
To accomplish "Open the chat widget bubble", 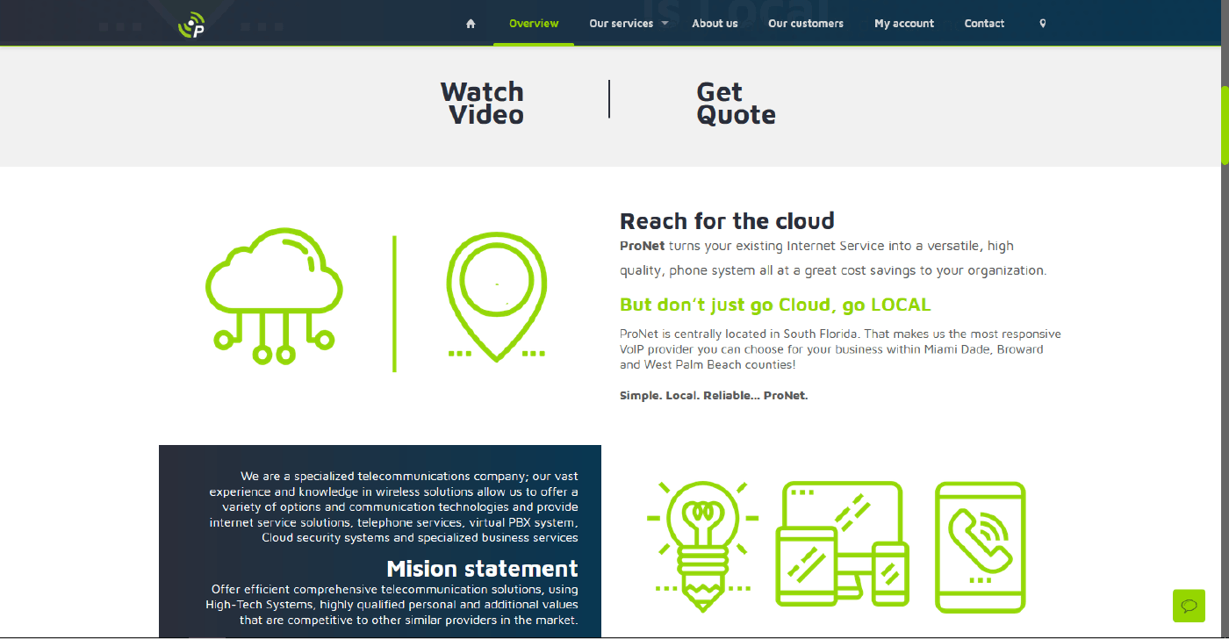I will pos(1189,606).
